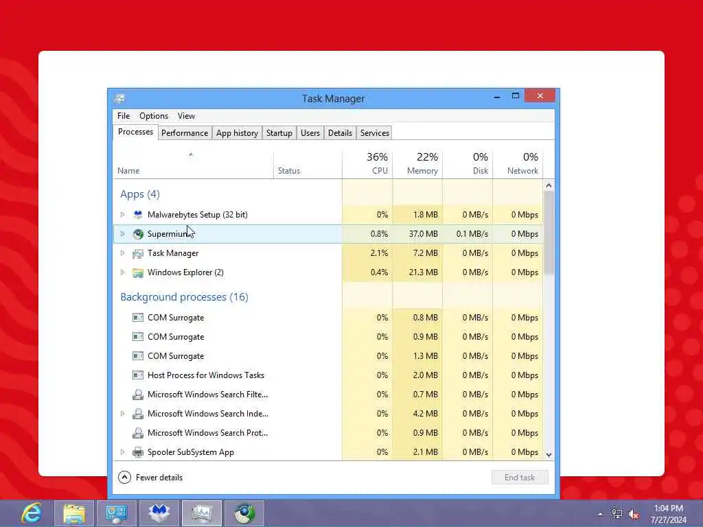Open File Explorer from the taskbar
Image resolution: width=703 pixels, height=527 pixels.
click(x=74, y=513)
